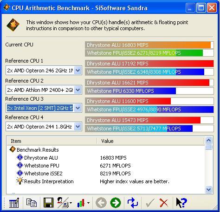
Task: Click the Dhrystone ALU 17192 MIPS bar
Action: [149, 64]
